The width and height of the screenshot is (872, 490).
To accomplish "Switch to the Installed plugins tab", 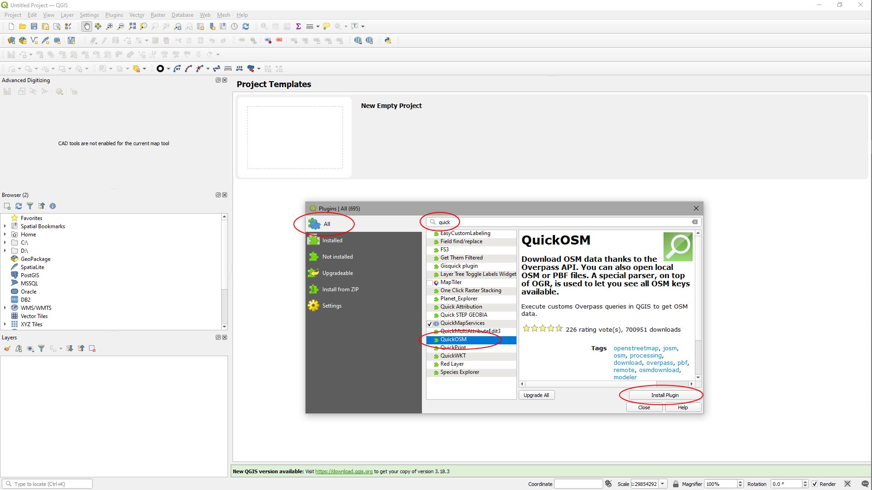I will click(363, 240).
